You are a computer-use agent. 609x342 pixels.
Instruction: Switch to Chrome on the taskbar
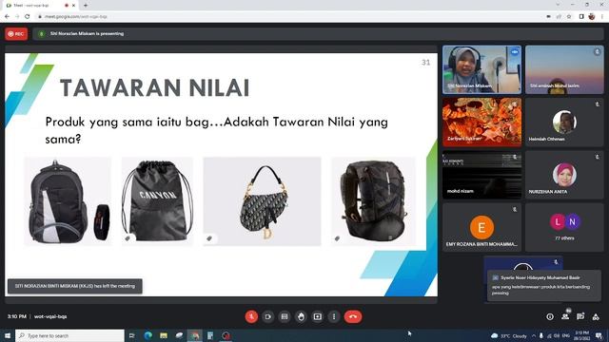[194, 335]
